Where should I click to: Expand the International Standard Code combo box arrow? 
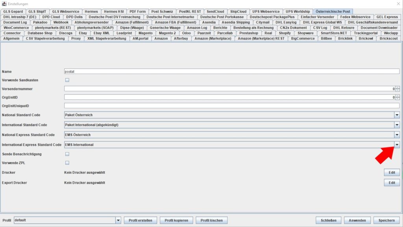click(397, 125)
